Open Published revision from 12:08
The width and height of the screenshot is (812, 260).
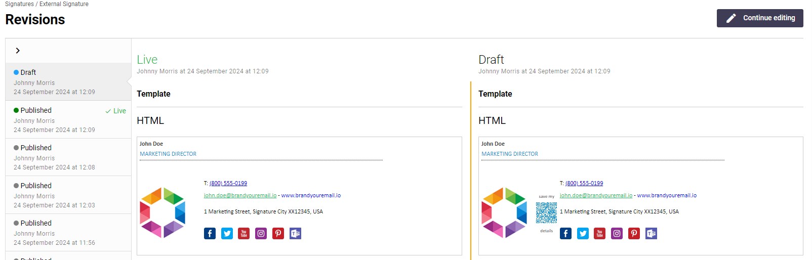pos(68,157)
